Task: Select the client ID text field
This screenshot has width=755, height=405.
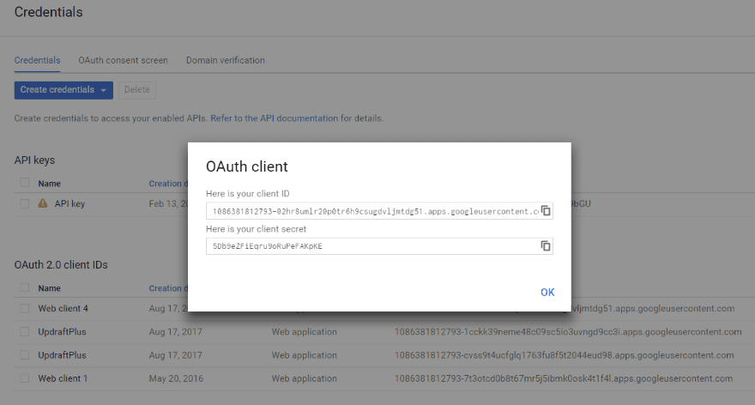Action: 373,211
